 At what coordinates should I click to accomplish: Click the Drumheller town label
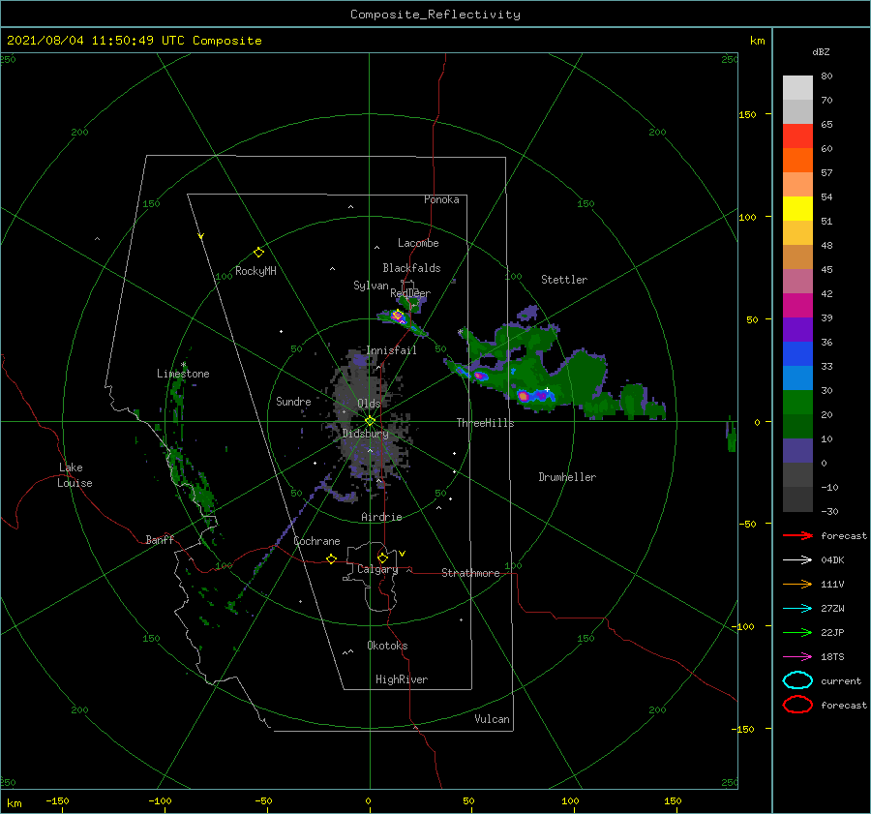(x=567, y=477)
